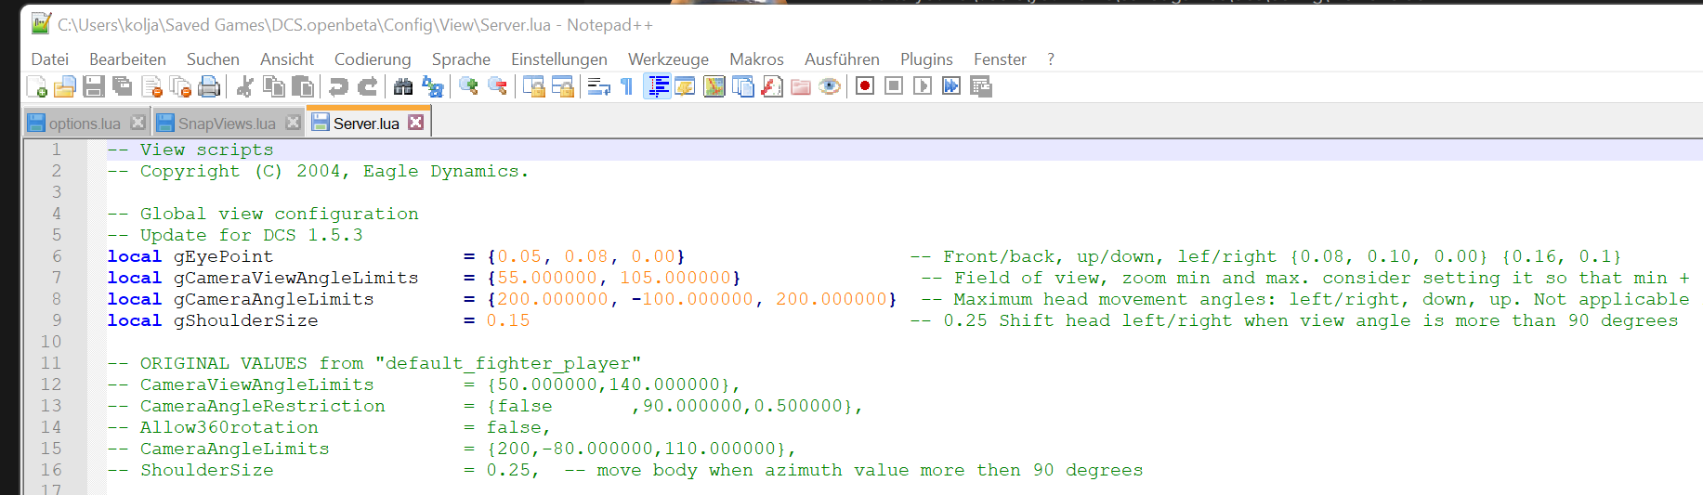Open the Suchen menu

point(213,59)
